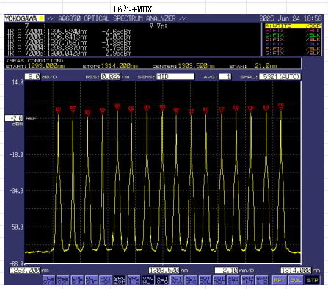Click the last peak marker 016

[281, 107]
